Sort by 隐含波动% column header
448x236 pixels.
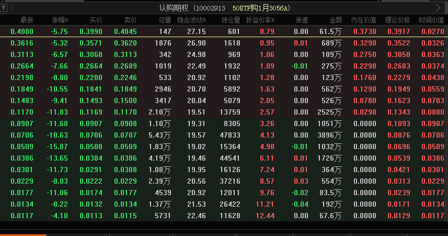191,20
